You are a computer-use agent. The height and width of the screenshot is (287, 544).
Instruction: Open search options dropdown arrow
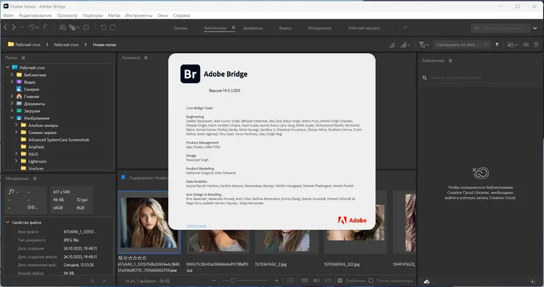535,28
